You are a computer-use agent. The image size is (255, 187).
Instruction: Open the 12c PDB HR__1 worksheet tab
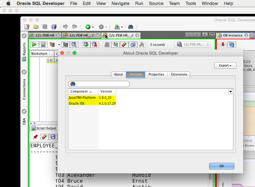pyautogui.click(x=81, y=35)
